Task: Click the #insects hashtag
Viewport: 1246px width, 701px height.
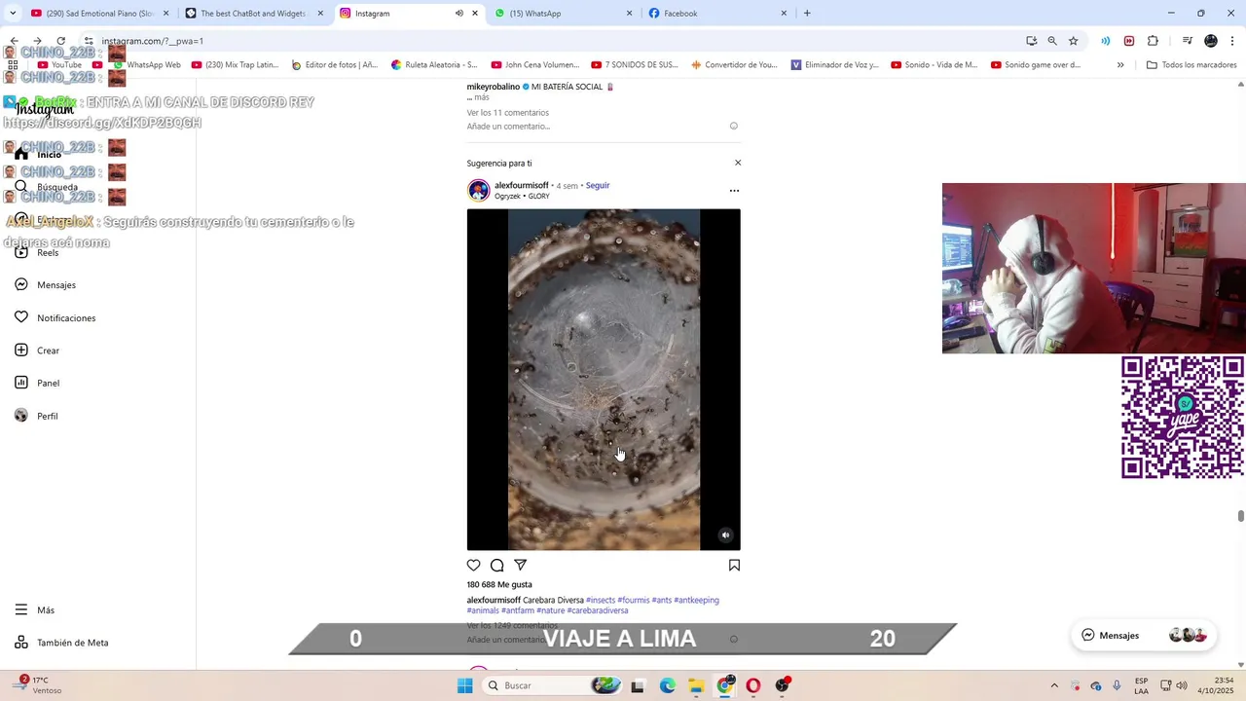Action: pos(601,600)
